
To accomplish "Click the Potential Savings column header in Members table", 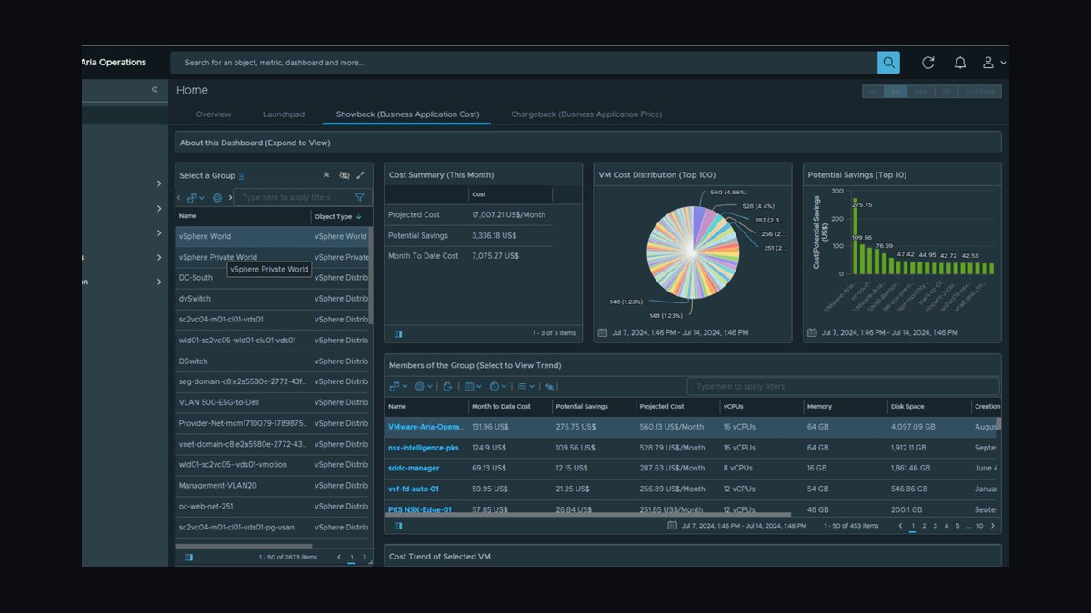I will click(582, 407).
